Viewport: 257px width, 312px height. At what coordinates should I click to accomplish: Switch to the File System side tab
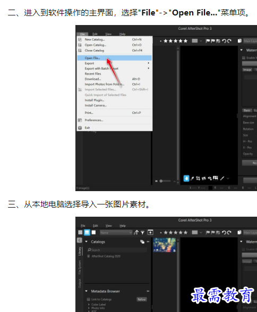point(80,267)
